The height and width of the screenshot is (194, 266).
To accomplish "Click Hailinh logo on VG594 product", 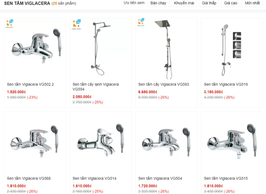I will [x=76, y=25].
